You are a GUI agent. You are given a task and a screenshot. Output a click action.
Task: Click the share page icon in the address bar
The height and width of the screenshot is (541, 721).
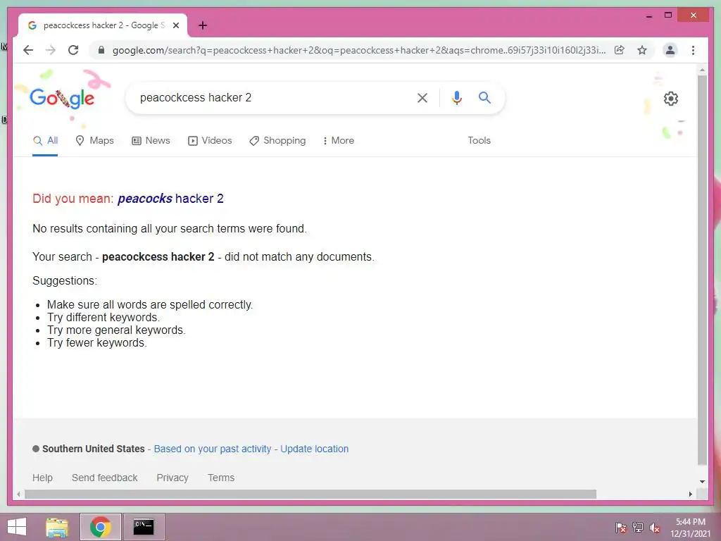(x=620, y=50)
